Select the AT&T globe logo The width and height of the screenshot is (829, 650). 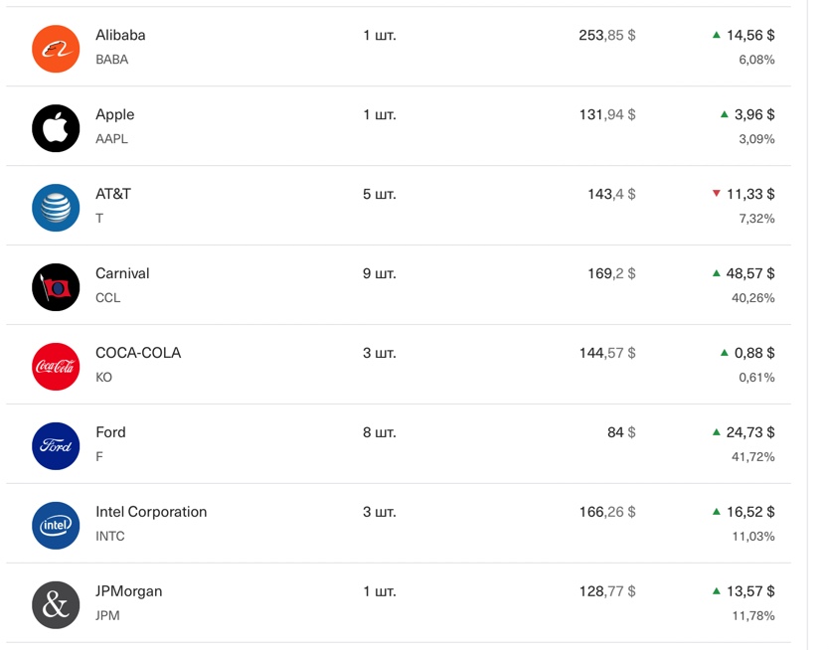click(x=56, y=208)
